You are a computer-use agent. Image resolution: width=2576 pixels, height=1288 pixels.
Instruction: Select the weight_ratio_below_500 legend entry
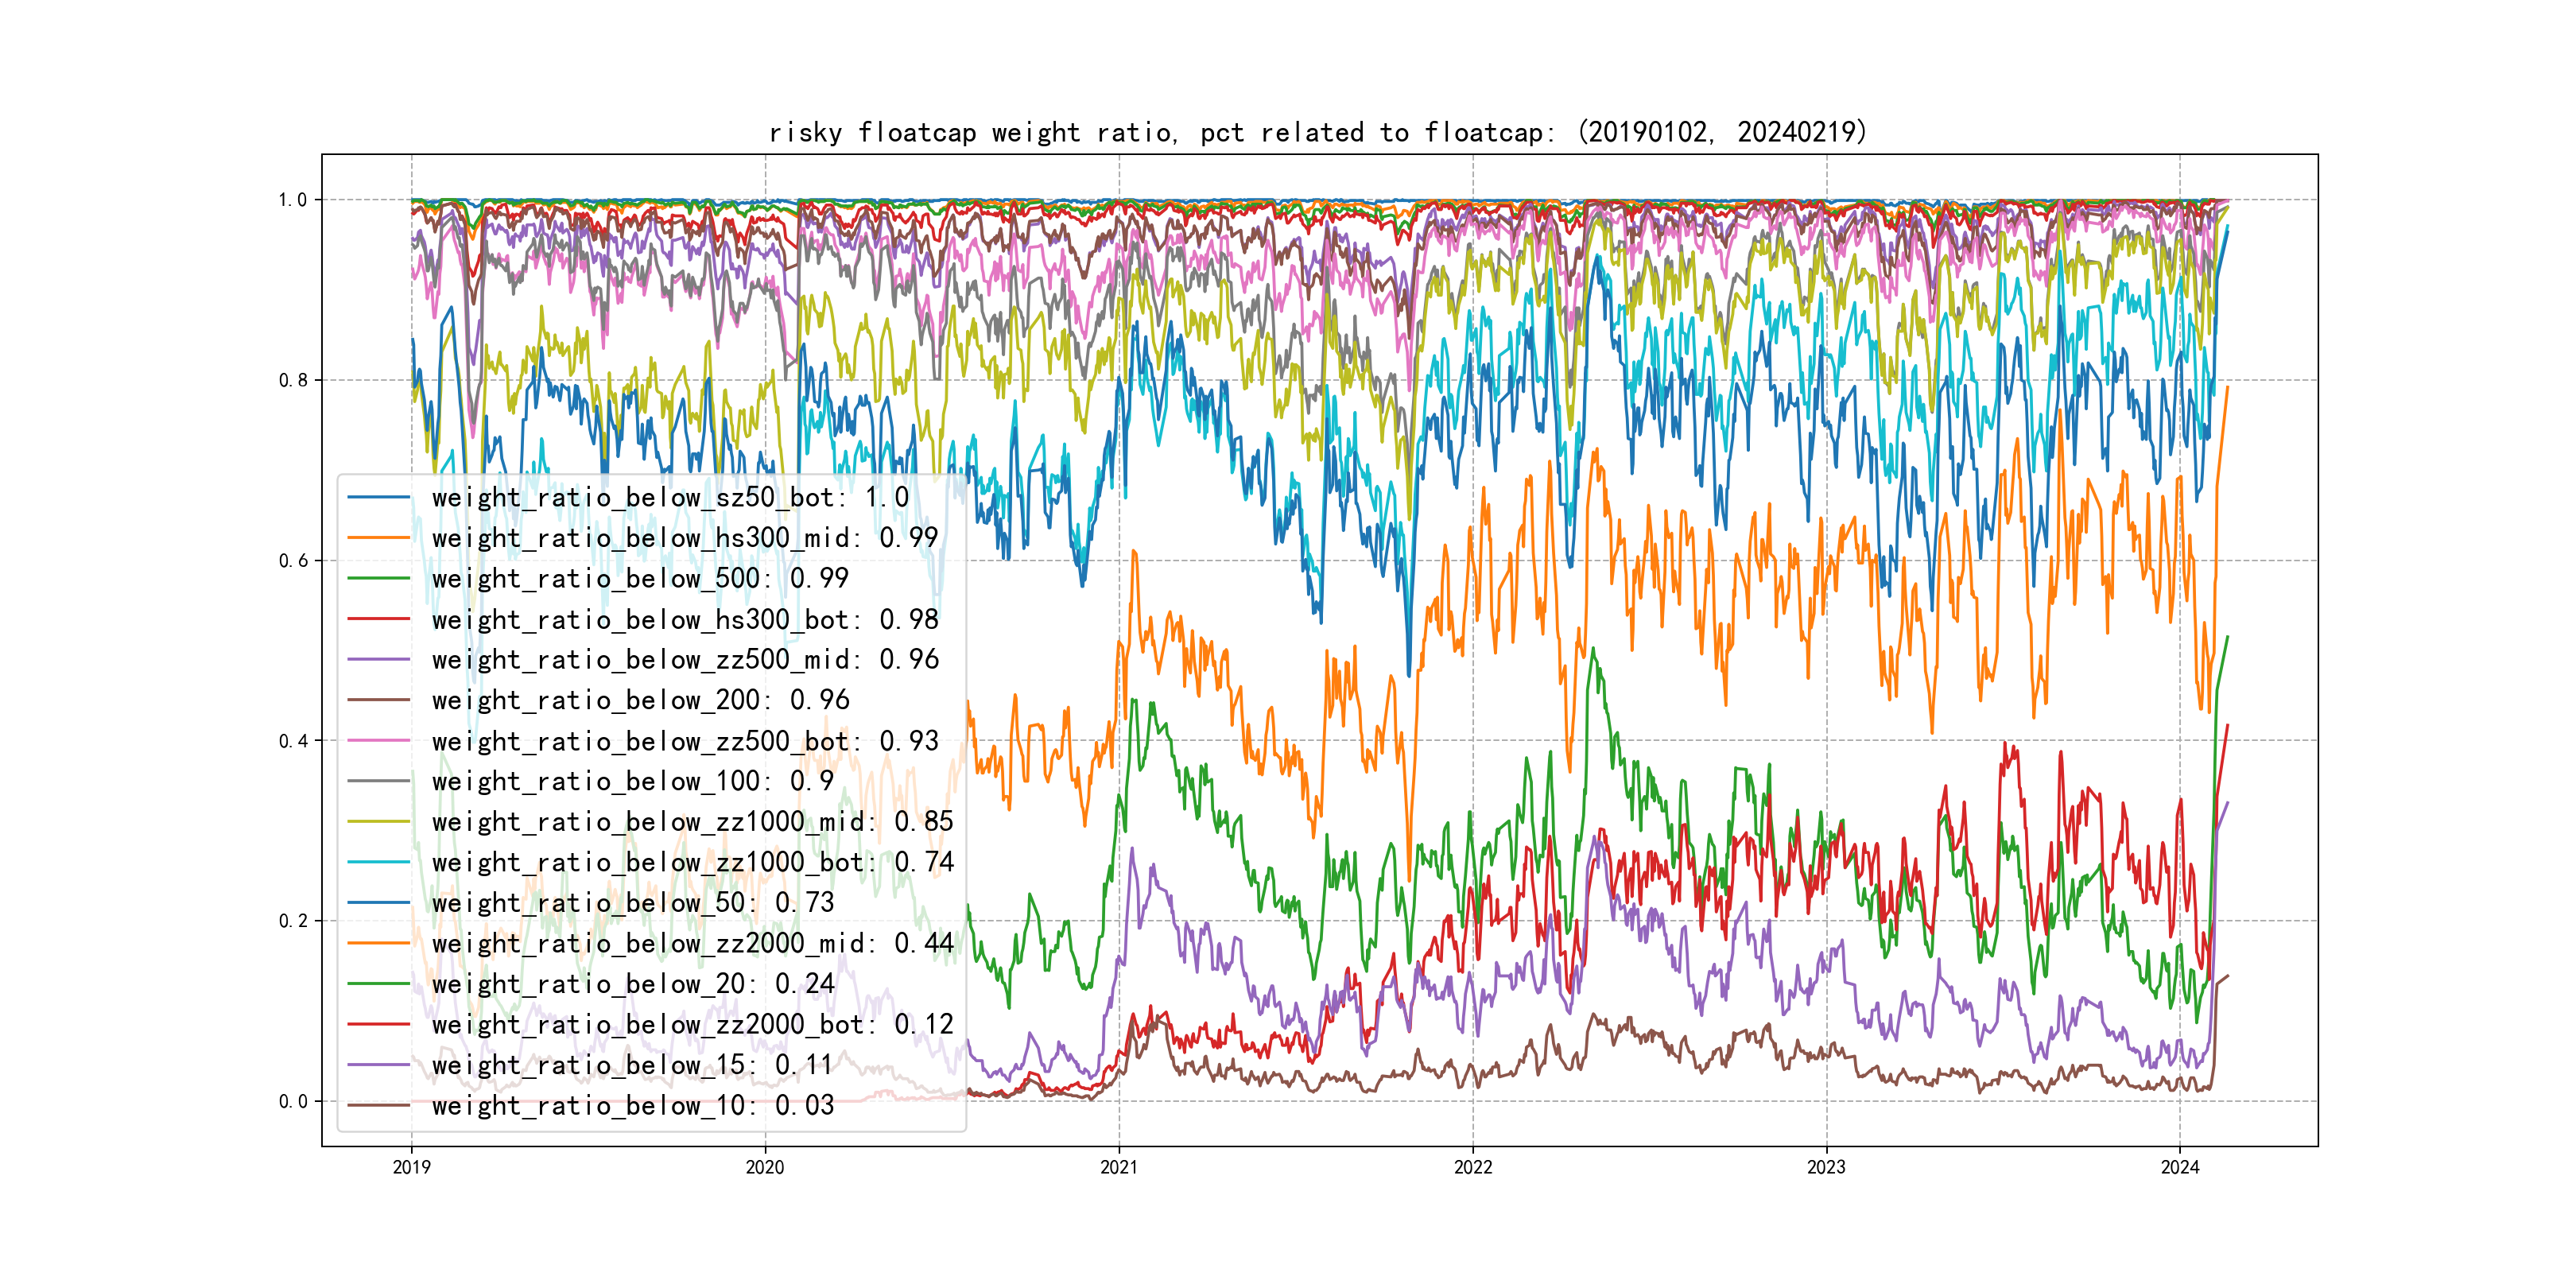640,578
